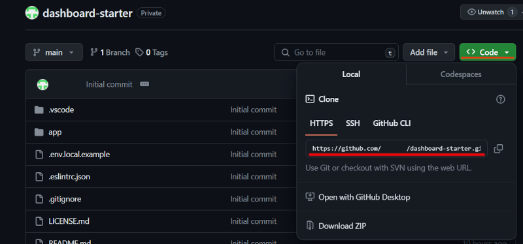Screen dimensions: 523x244
Task: Expand the Add file dropdown
Action: click(429, 52)
